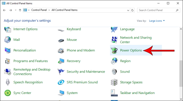Open the Internet Options globe icon

click(8, 29)
